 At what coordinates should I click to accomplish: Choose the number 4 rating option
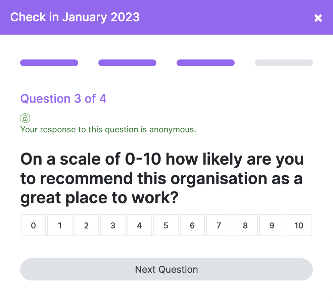[x=139, y=225]
